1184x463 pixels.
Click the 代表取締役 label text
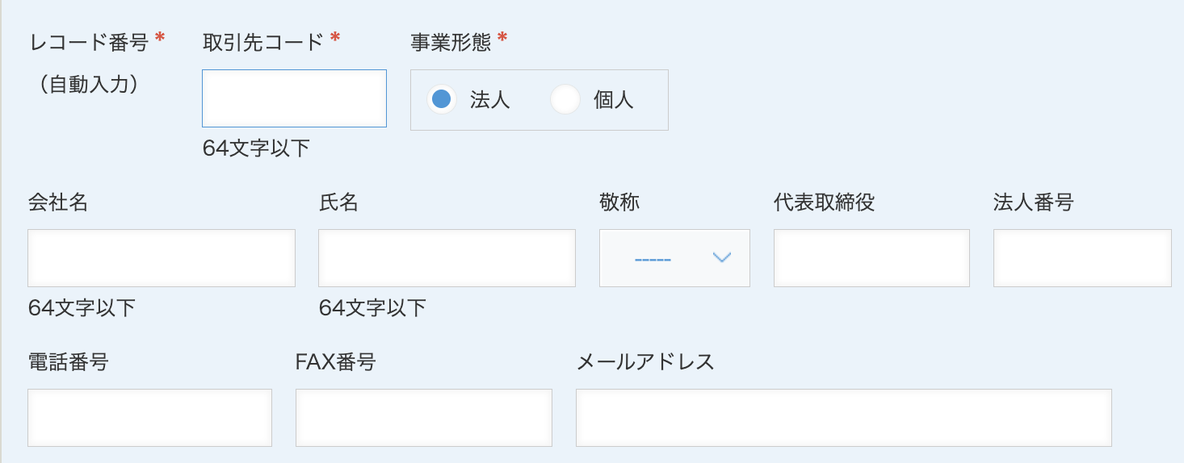[x=824, y=202]
